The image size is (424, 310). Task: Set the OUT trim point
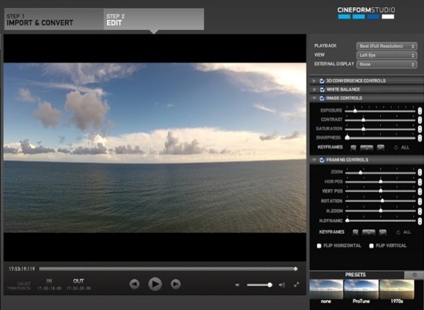pyautogui.click(x=79, y=281)
